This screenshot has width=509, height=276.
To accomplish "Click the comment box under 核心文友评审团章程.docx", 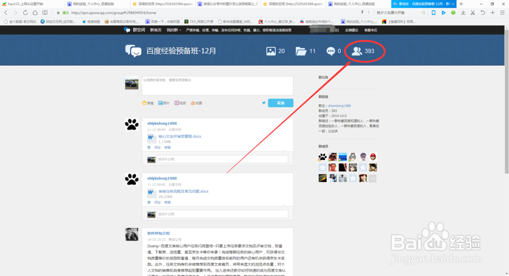I will (222, 159).
